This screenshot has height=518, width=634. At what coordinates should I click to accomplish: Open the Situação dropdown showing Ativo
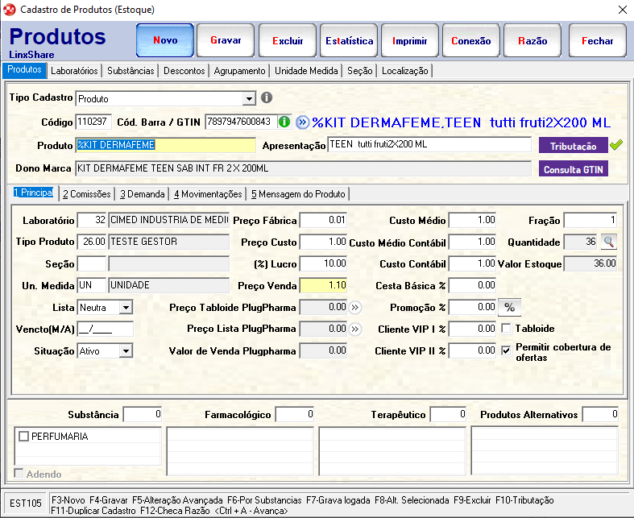[x=126, y=350]
